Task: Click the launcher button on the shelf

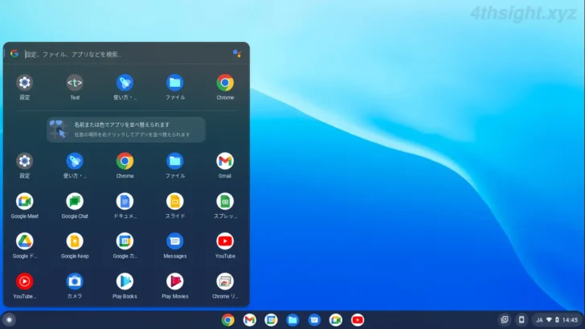Action: (x=10, y=320)
